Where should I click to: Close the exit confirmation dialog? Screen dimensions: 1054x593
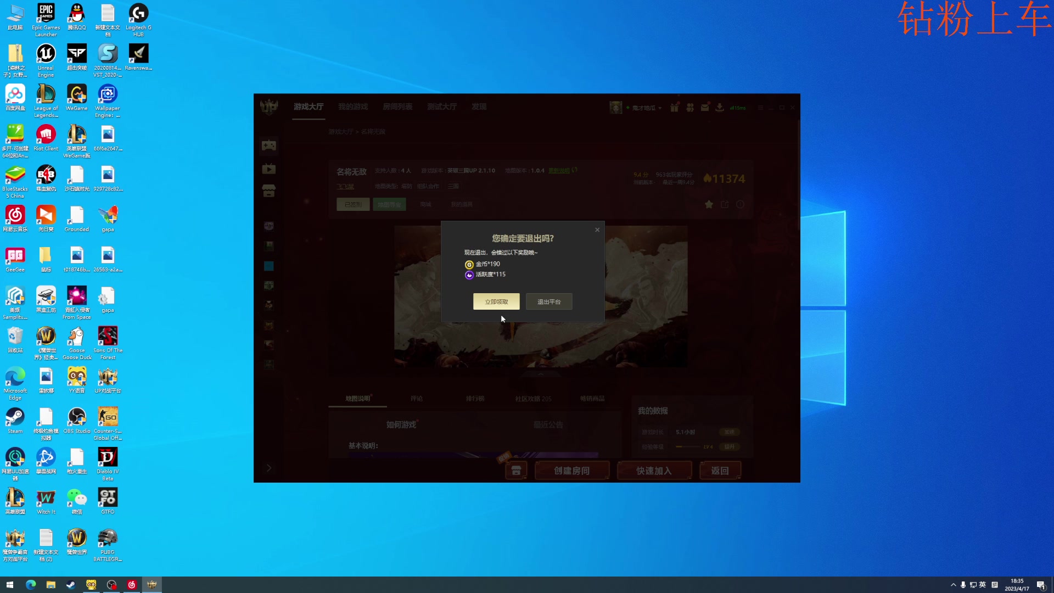point(597,230)
